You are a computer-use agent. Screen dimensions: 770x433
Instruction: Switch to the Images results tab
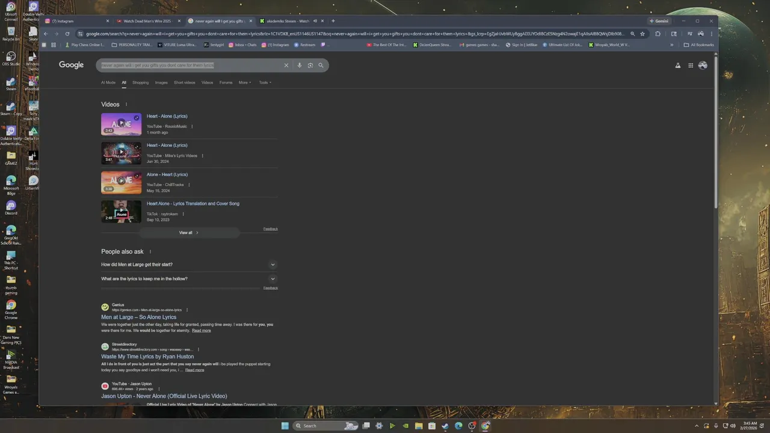tap(161, 82)
